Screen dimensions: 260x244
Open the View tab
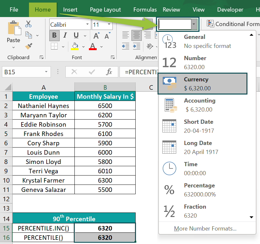pos(198,10)
